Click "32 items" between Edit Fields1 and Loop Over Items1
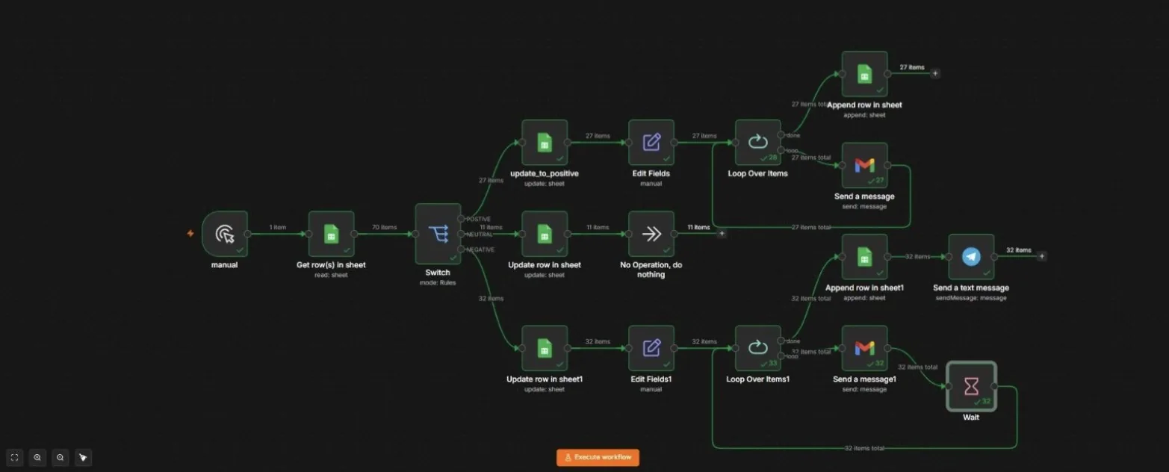This screenshot has width=1169, height=472. (704, 341)
